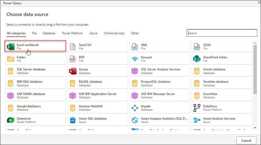Select SQL Server Analysis Services cube icon
This screenshot has width=261, height=145.
click(x=135, y=71)
